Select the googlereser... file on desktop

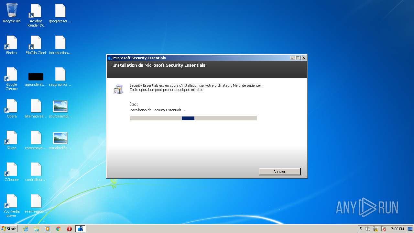tap(60, 13)
